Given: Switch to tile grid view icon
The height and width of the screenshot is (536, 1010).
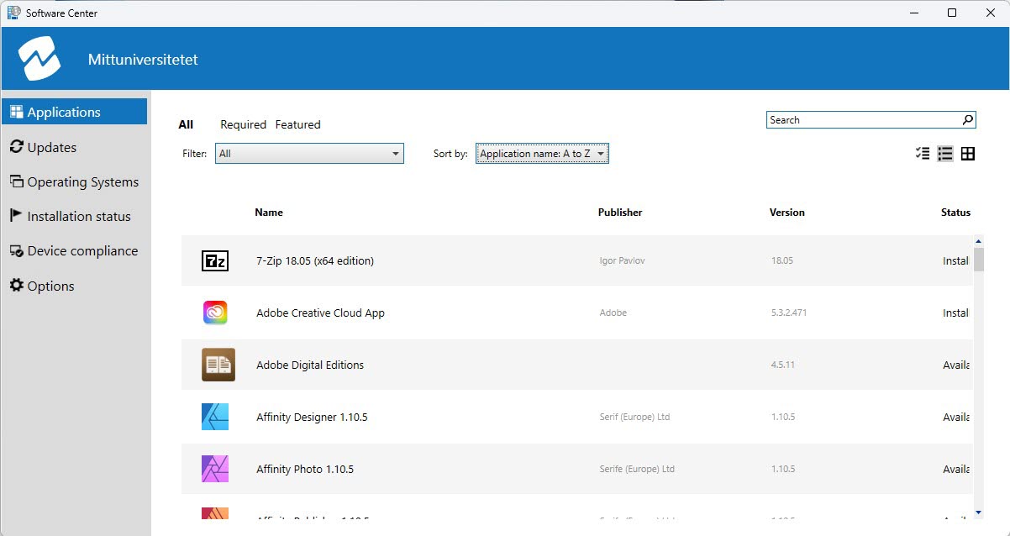Looking at the screenshot, I should point(968,154).
